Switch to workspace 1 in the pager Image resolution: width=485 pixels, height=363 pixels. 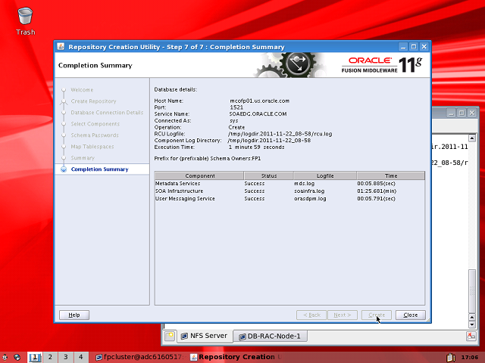coord(35,357)
